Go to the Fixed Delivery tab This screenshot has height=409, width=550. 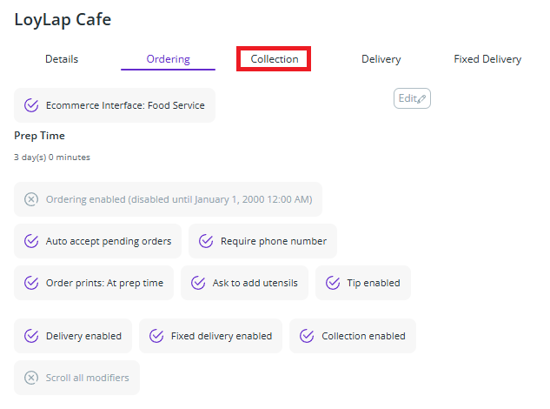click(487, 59)
